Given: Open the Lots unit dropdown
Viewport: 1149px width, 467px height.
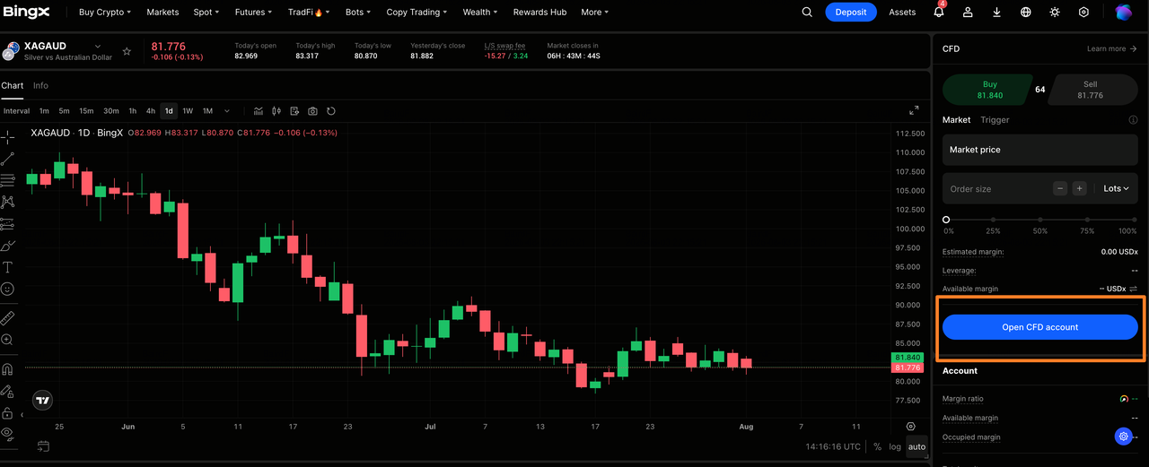Looking at the screenshot, I should pos(1116,188).
